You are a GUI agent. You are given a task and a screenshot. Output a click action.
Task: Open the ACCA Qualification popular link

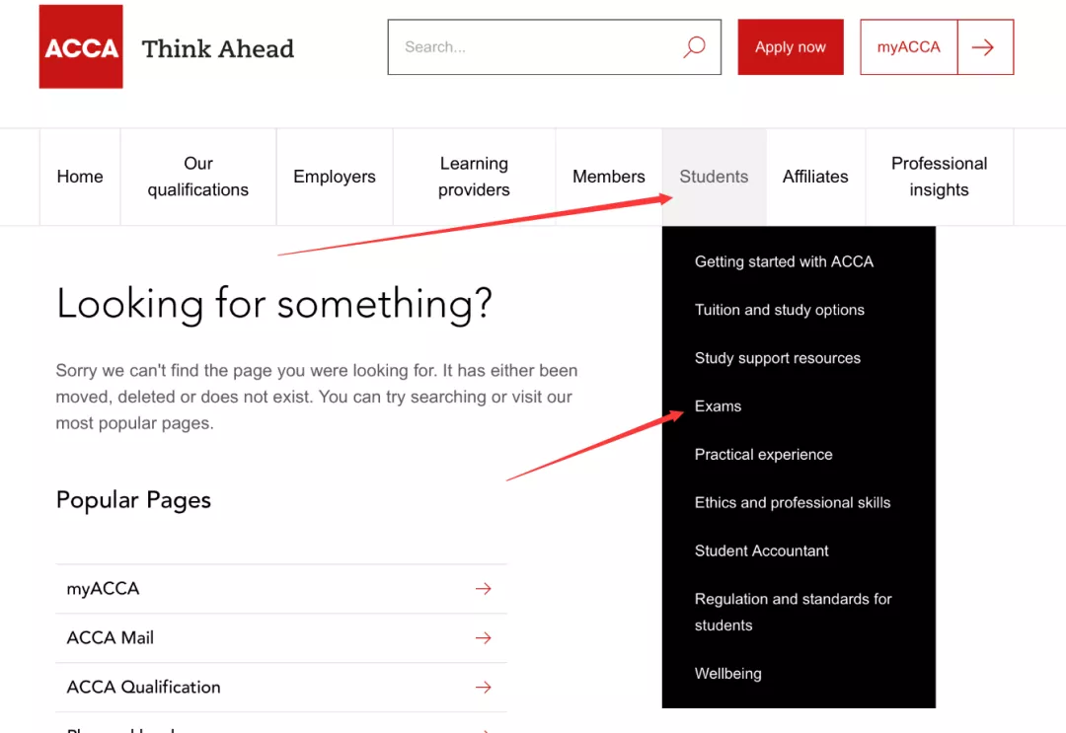pos(281,687)
